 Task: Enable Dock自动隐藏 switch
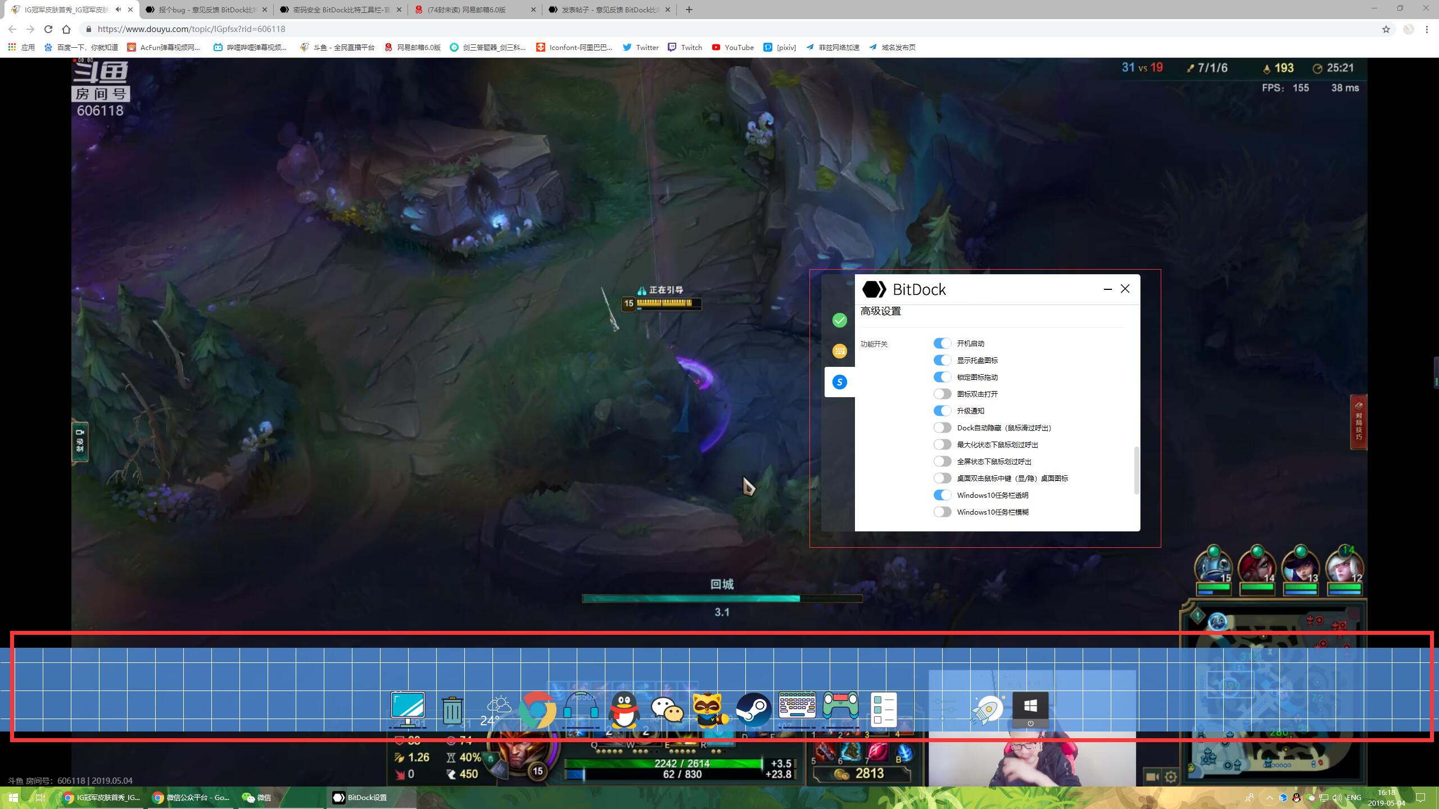point(942,428)
